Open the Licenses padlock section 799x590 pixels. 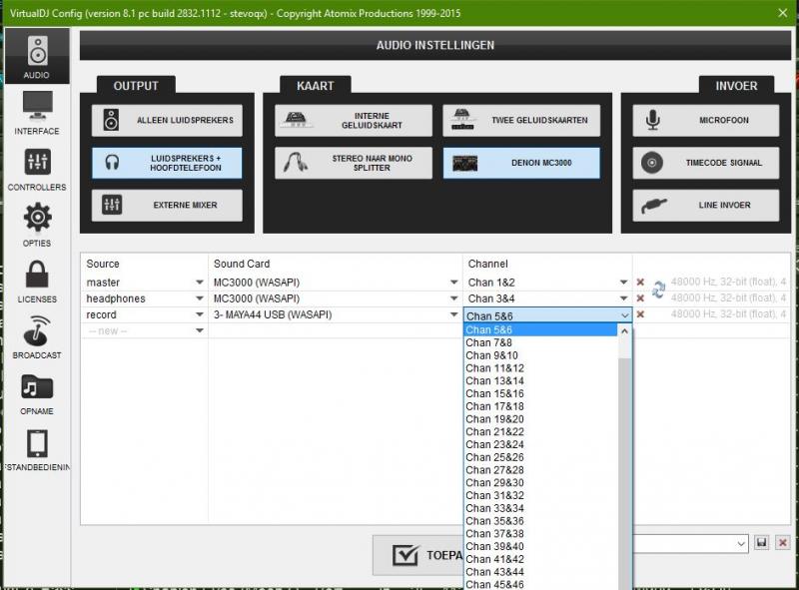coord(37,282)
